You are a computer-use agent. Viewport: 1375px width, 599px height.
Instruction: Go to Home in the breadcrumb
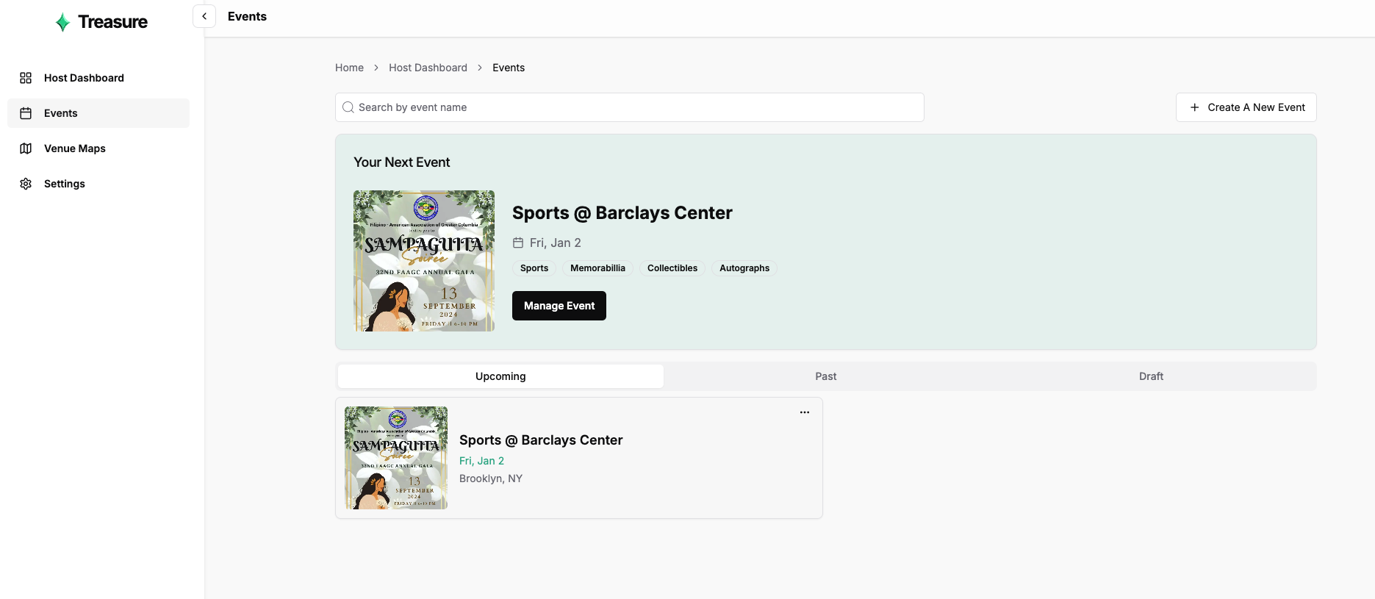[x=349, y=68]
